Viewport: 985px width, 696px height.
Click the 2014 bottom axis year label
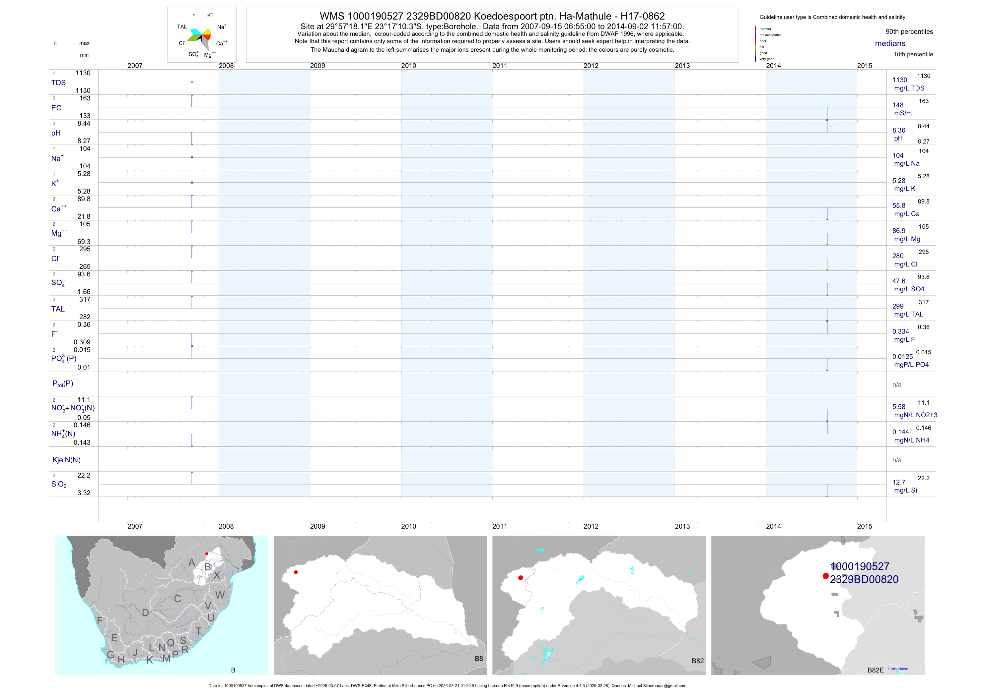(x=773, y=526)
